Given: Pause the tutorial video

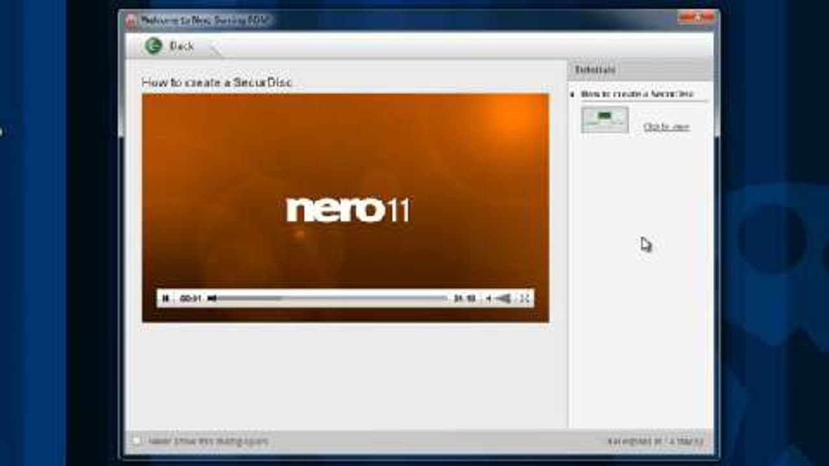Looking at the screenshot, I should point(166,298).
